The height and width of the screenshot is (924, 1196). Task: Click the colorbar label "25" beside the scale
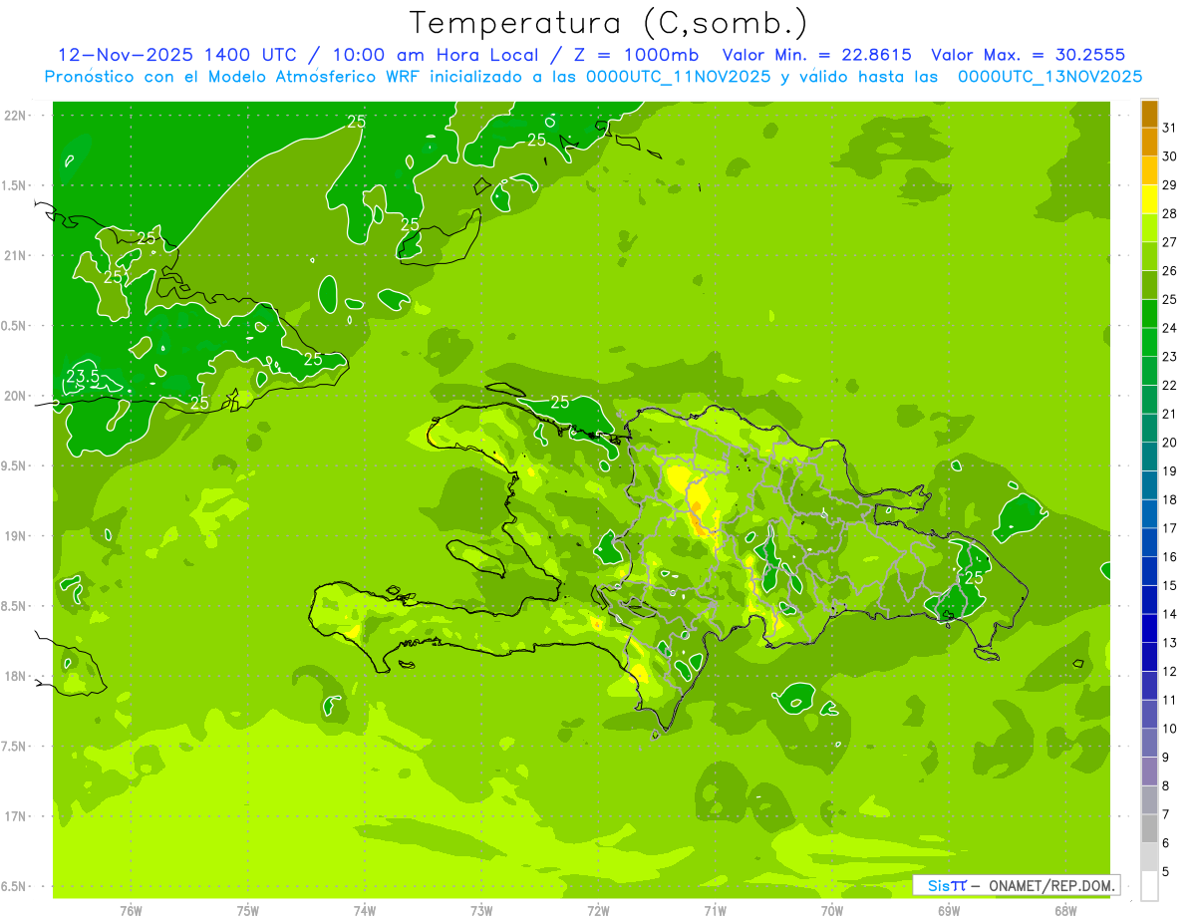tap(1170, 299)
